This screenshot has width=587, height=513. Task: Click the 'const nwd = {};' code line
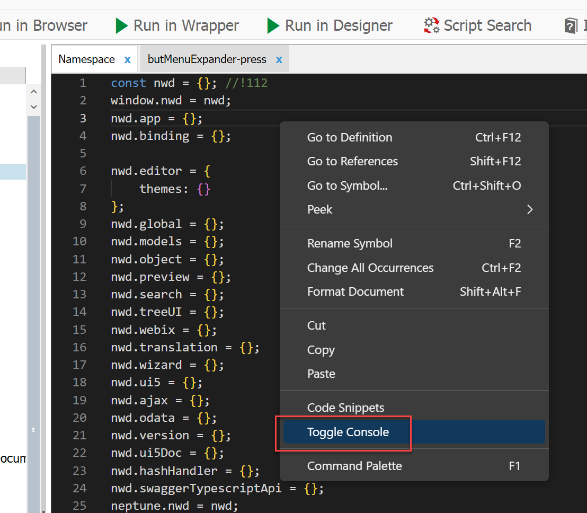(163, 83)
